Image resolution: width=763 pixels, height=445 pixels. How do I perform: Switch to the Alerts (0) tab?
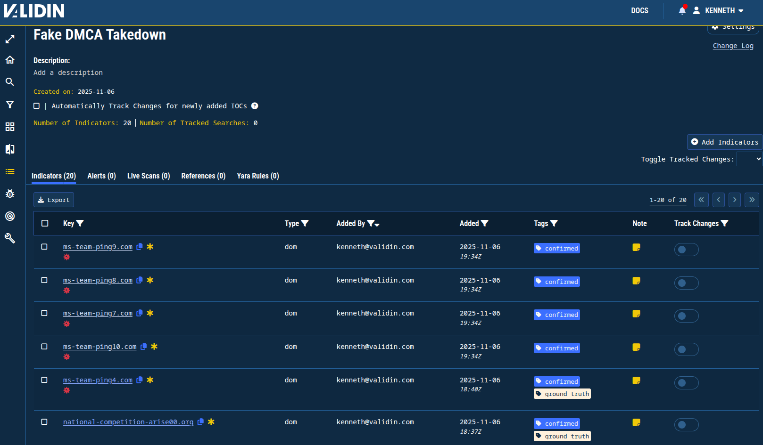[x=101, y=176]
